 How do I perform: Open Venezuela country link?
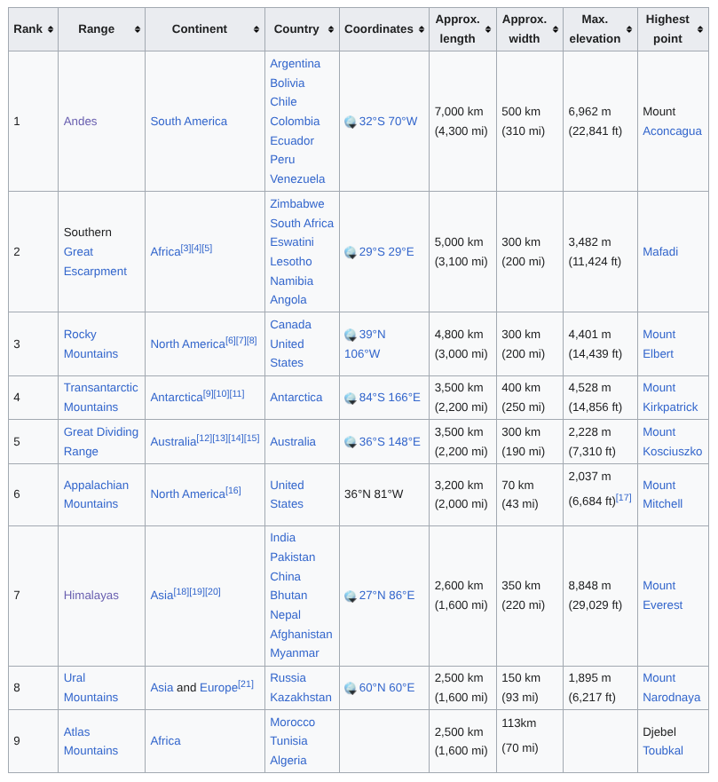pyautogui.click(x=297, y=179)
